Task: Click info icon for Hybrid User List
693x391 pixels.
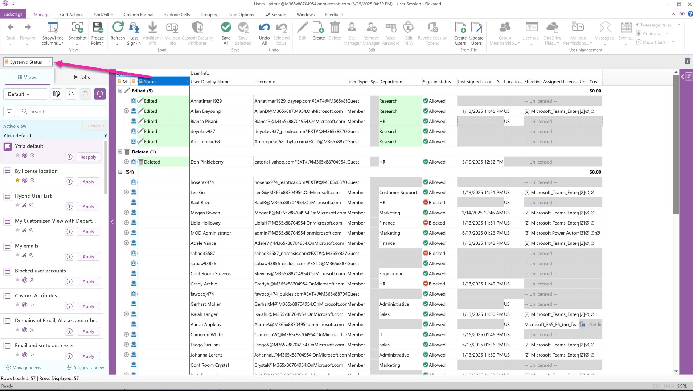Action: [70, 207]
